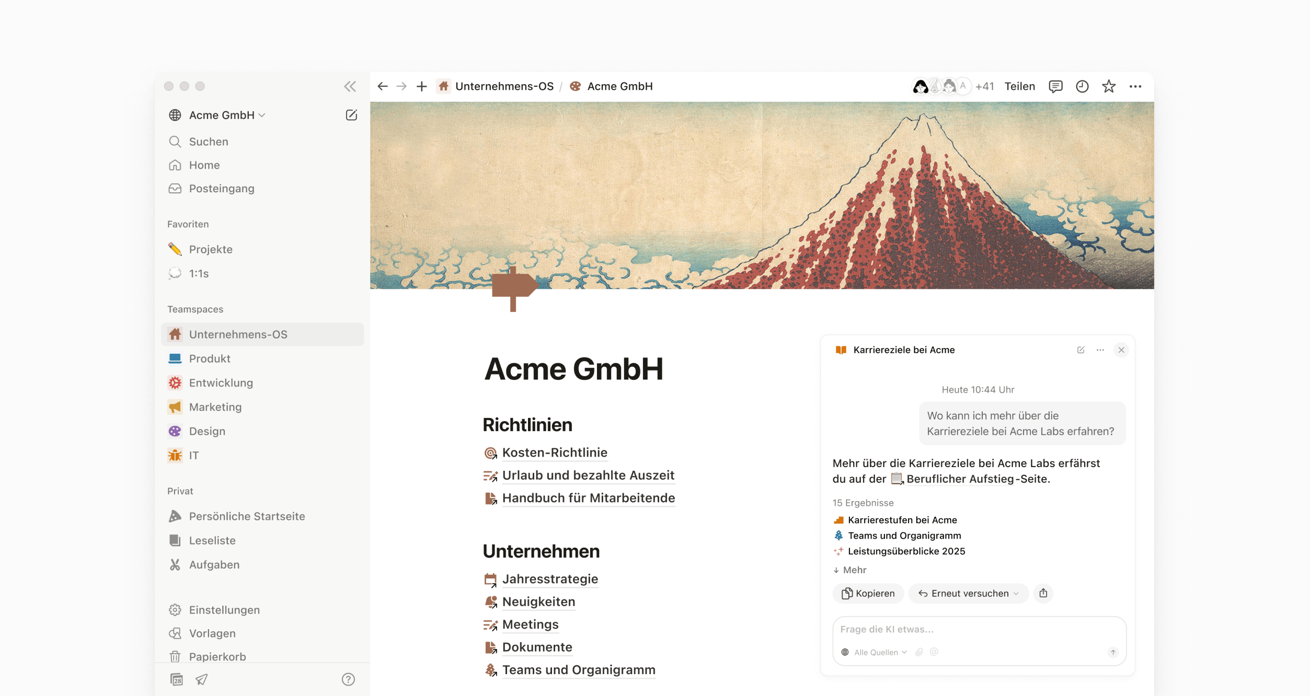Collapse the sidebar with the double-chevron icon
Screen dimensions: 1310x696
(x=350, y=86)
